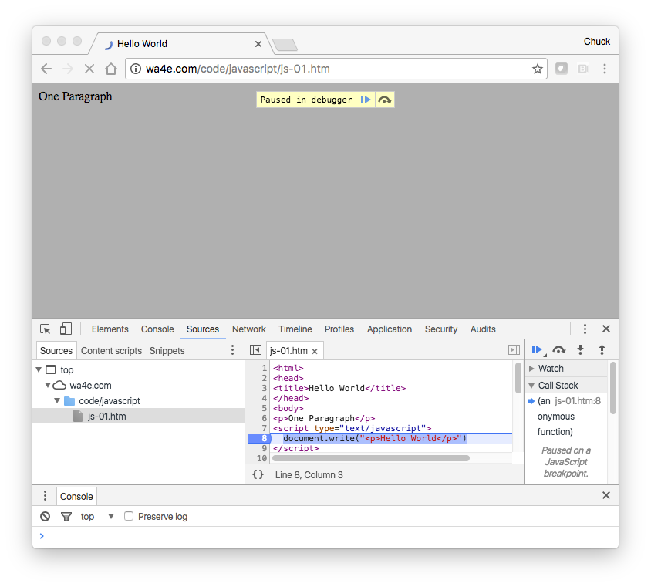Select the Sources navigator sub-tab
Image resolution: width=651 pixels, height=587 pixels.
pos(56,350)
